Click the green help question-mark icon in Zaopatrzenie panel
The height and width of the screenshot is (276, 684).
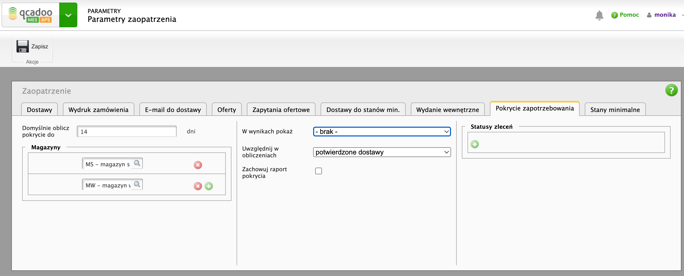pos(671,90)
